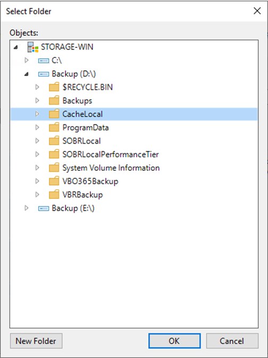Click the New Folder button
Screen dimensions: 268x358
pyautogui.click(x=36, y=341)
